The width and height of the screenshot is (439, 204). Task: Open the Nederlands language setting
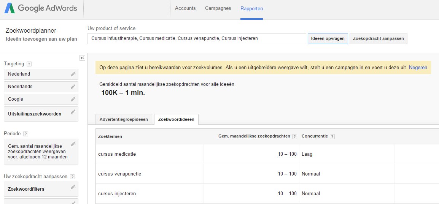[41, 87]
